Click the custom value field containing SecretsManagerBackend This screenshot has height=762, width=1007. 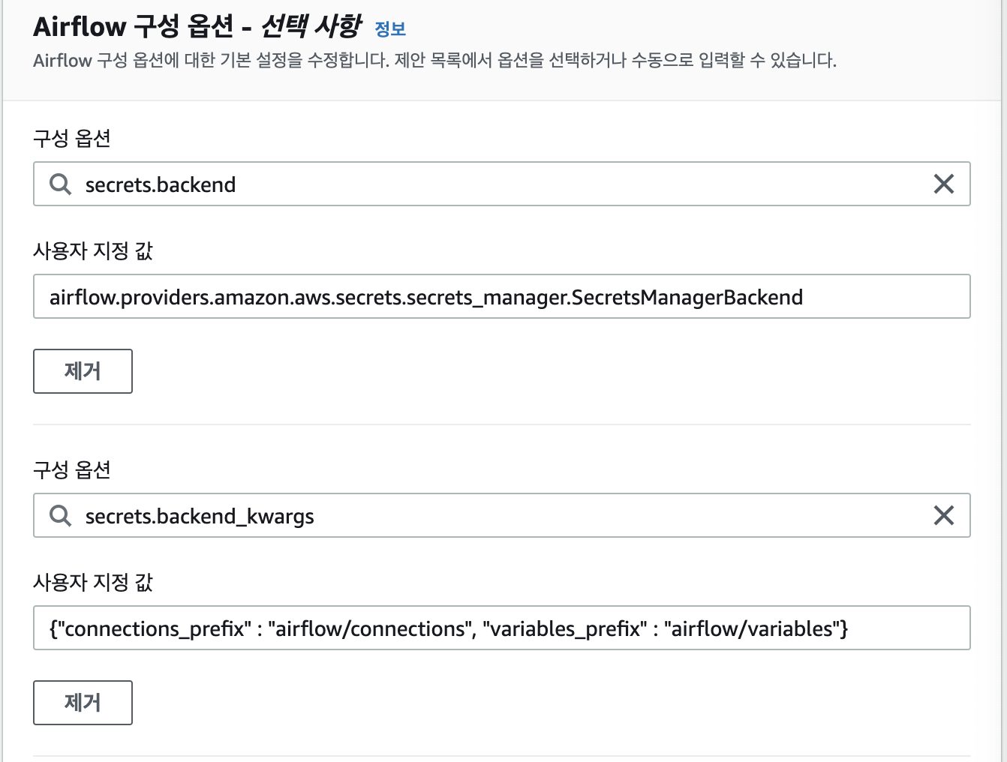[501, 296]
